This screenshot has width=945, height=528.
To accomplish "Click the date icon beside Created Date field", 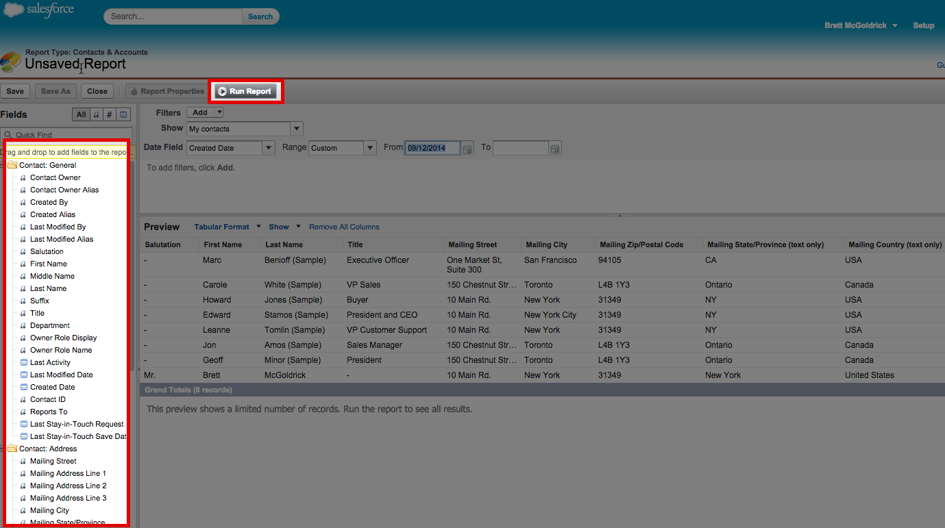I will (24, 387).
